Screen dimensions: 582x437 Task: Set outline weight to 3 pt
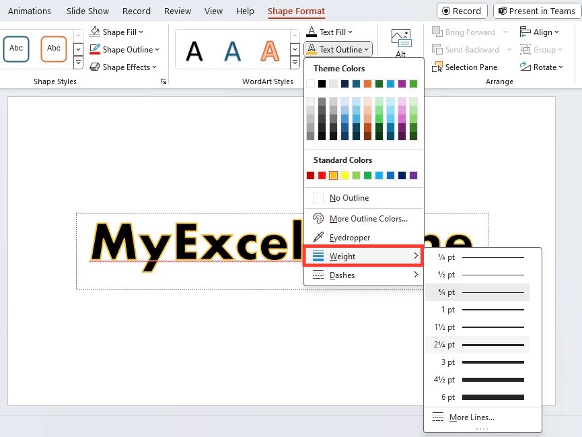click(477, 362)
